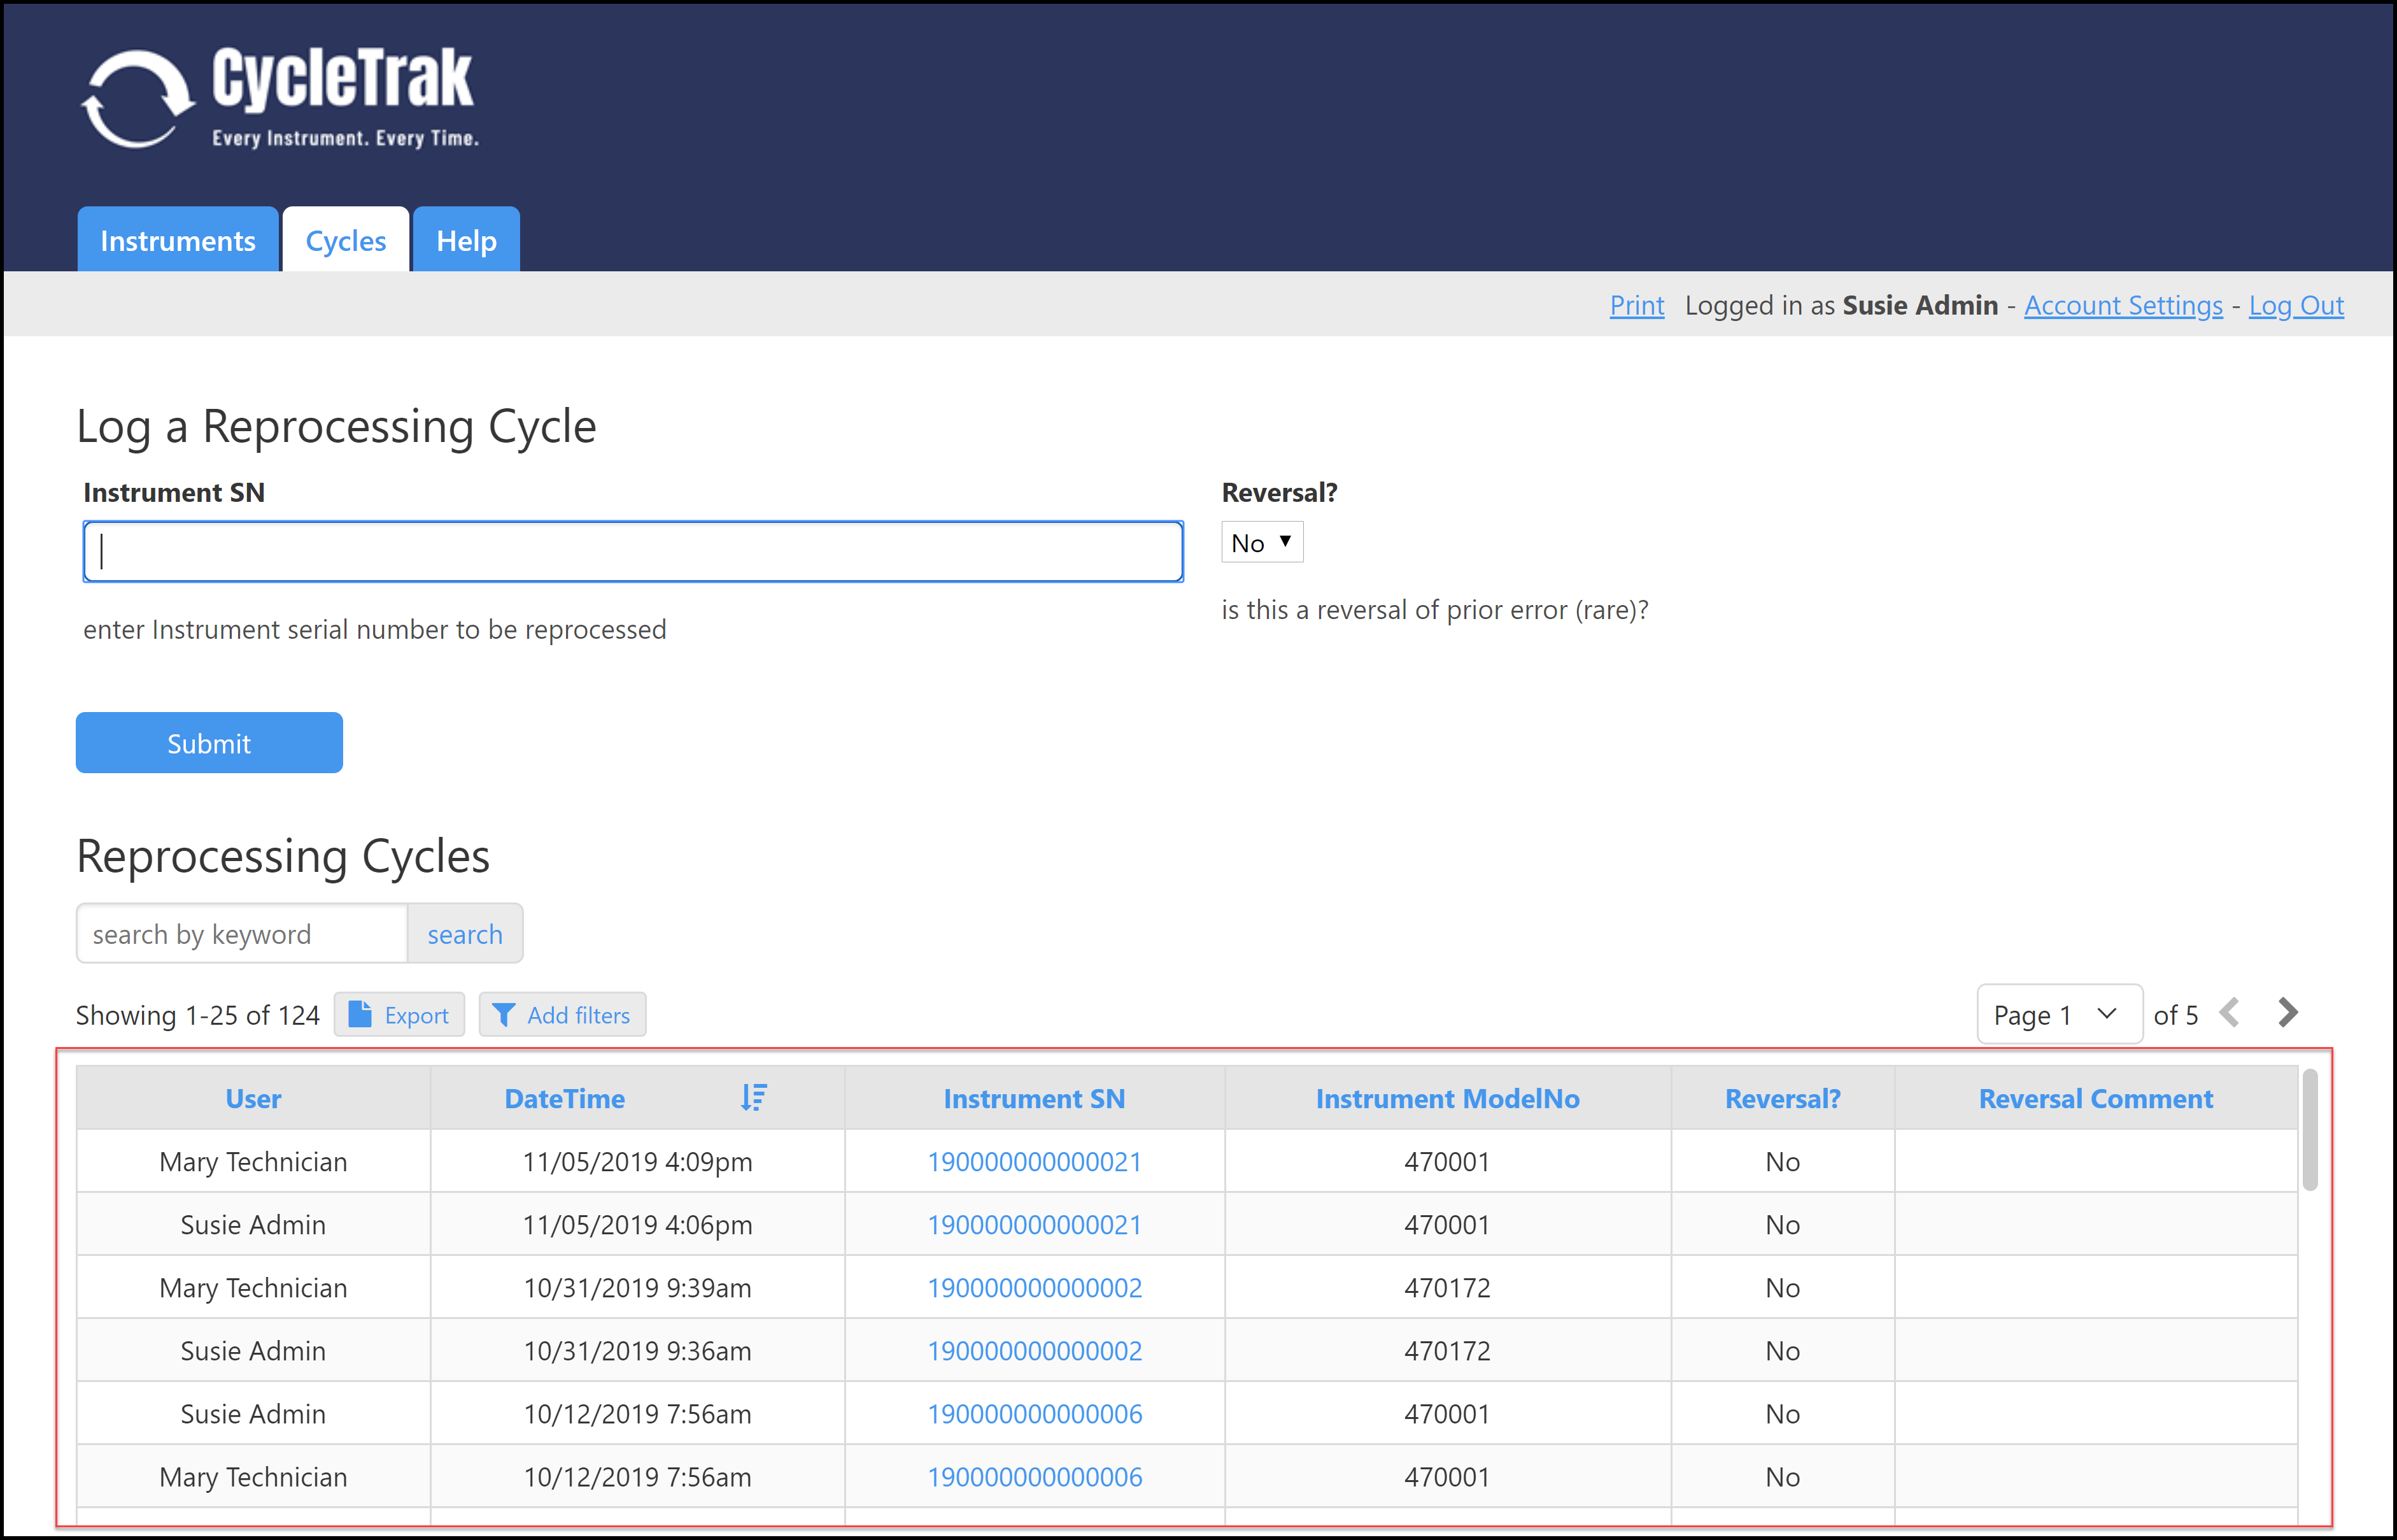Image resolution: width=2397 pixels, height=1540 pixels.
Task: Switch to the Instruments tab
Action: point(178,241)
